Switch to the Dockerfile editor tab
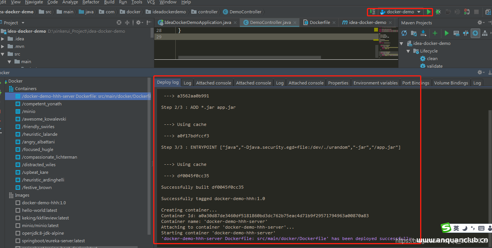The image size is (492, 248). tap(319, 22)
